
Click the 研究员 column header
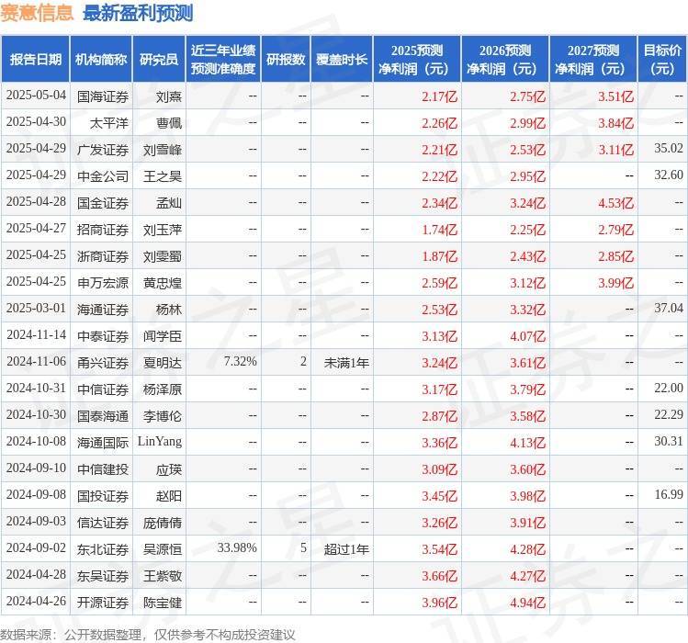pyautogui.click(x=158, y=60)
